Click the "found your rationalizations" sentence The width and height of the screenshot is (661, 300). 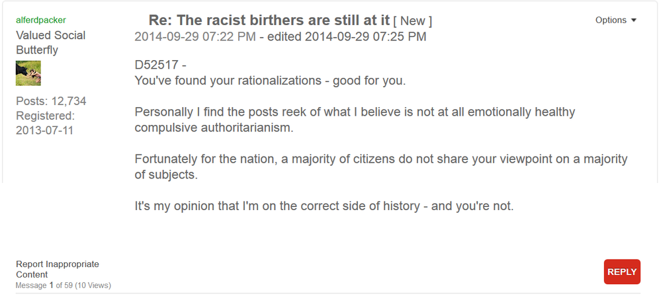coord(270,81)
